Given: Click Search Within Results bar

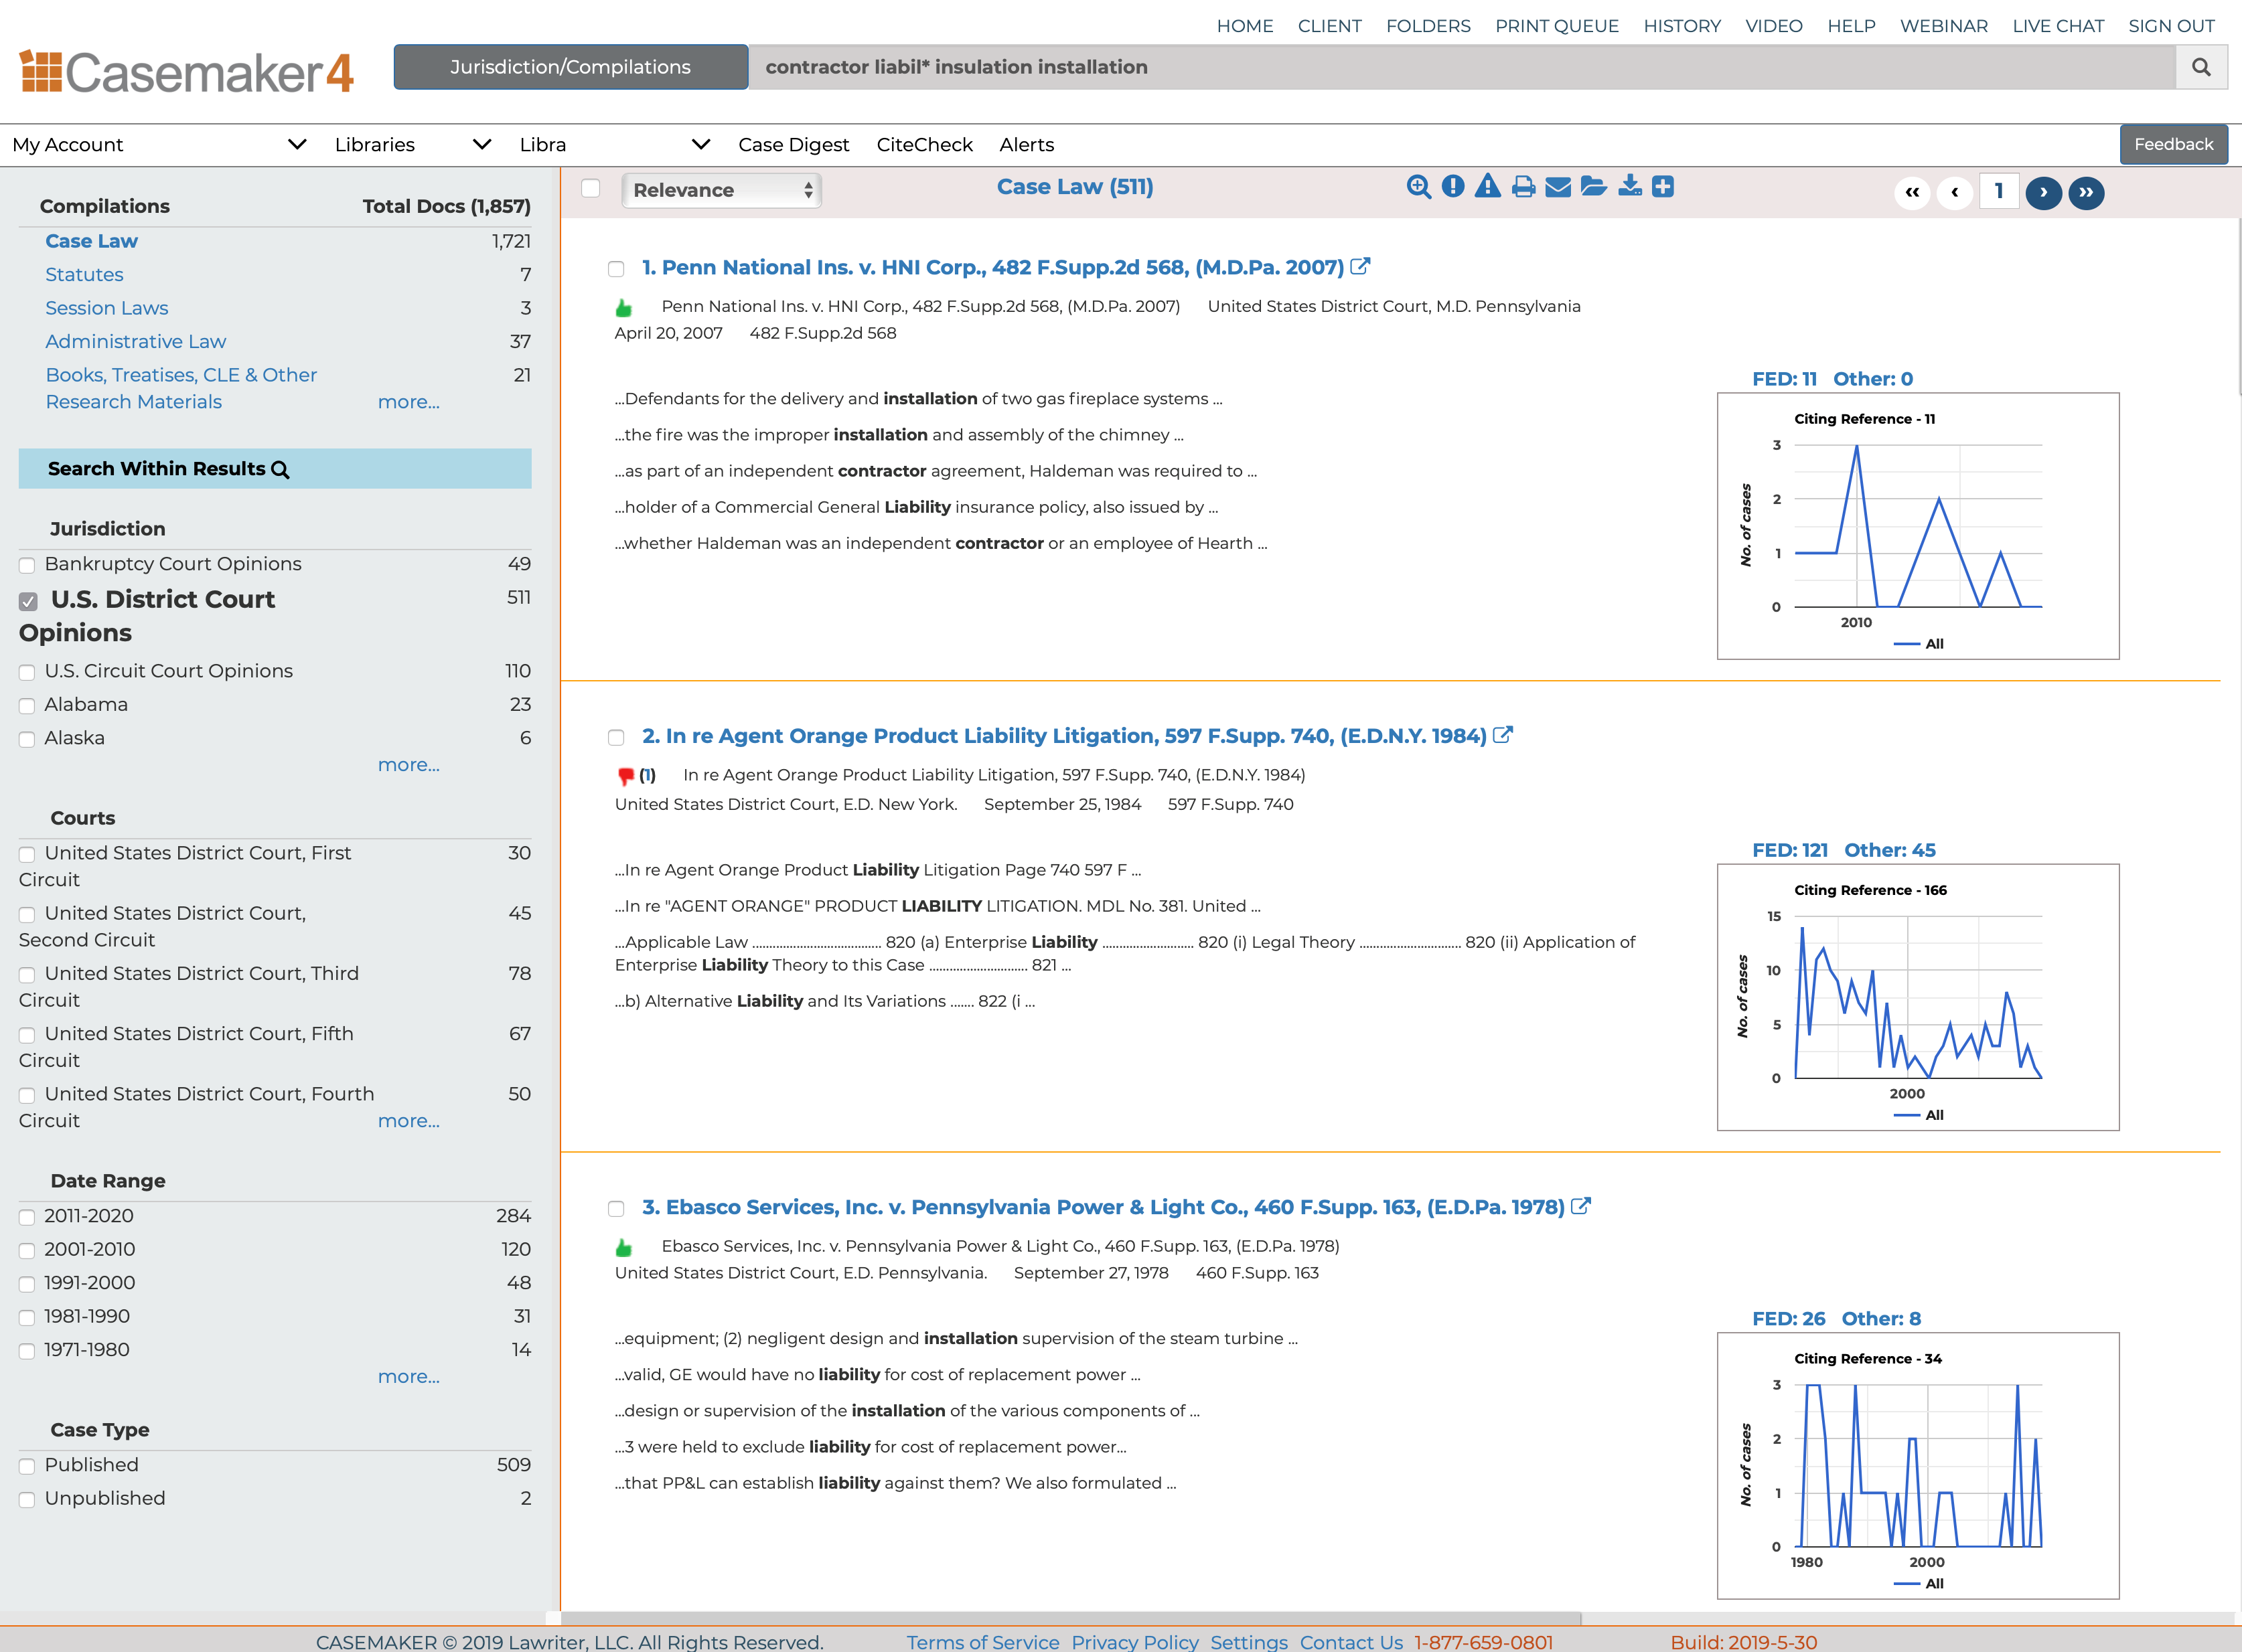Looking at the screenshot, I should (x=274, y=469).
